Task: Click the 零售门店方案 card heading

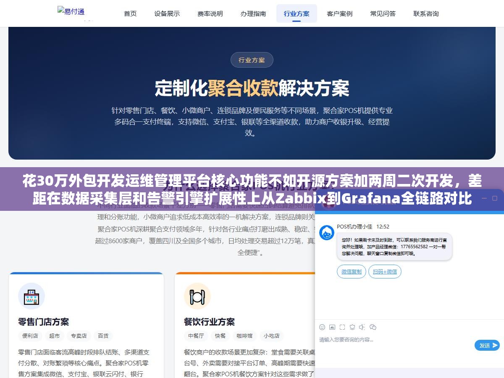Action: click(44, 322)
